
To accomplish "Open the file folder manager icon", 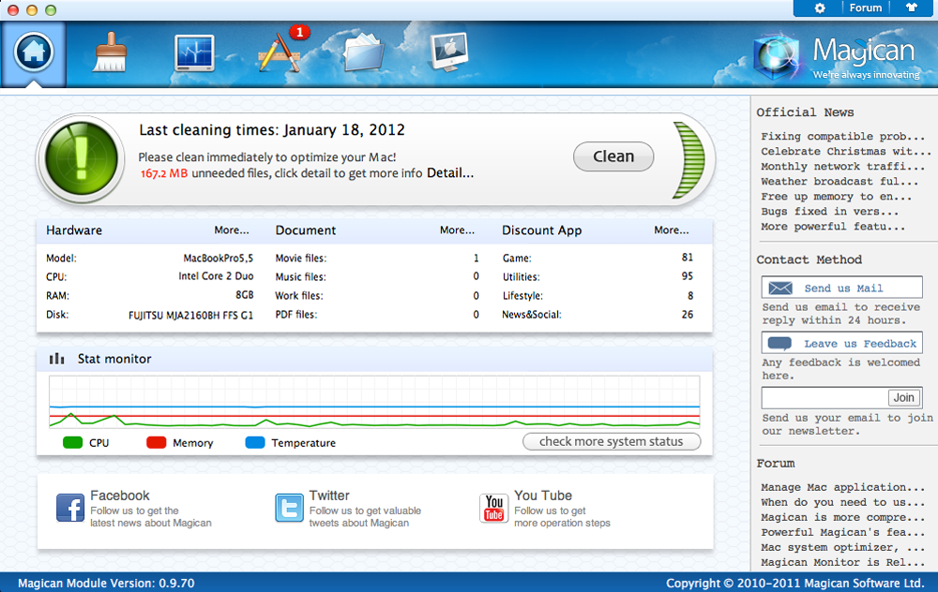I will tap(364, 52).
